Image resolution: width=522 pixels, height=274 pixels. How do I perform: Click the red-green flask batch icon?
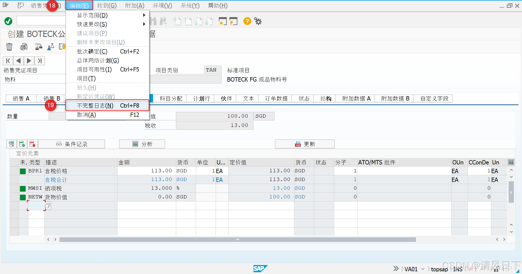pyautogui.click(x=39, y=47)
